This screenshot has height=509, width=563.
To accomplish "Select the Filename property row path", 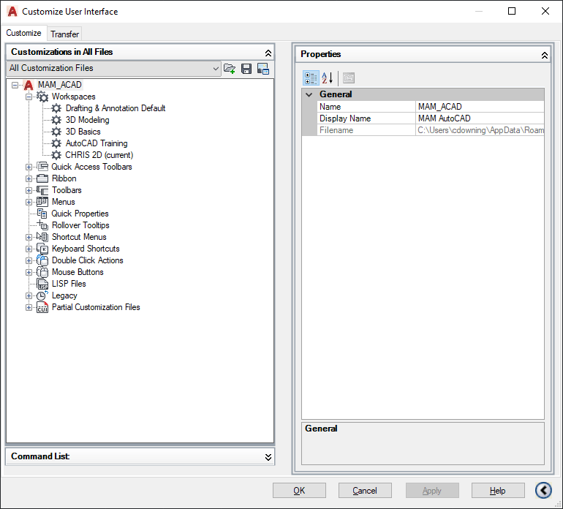I will tap(480, 130).
